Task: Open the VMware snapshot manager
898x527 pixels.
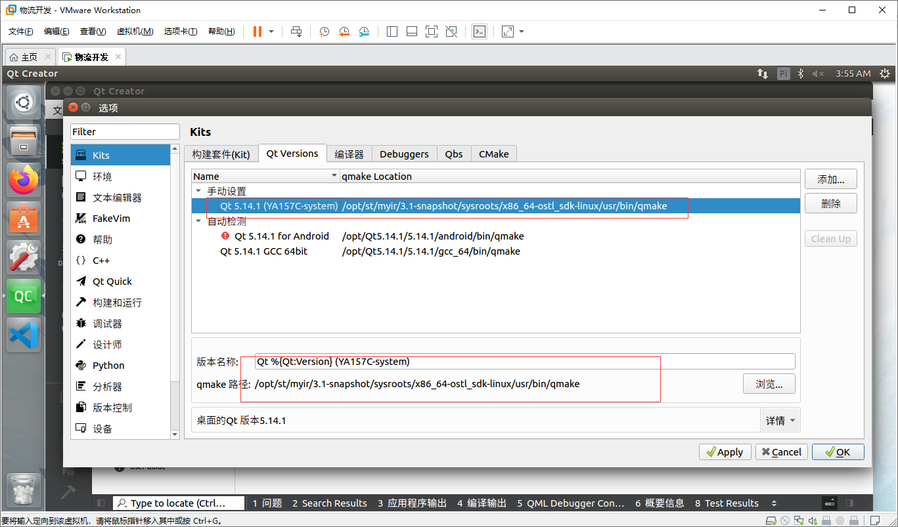Action: tap(364, 32)
